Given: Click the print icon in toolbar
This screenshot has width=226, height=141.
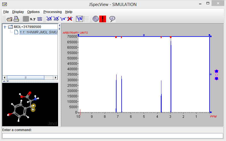Looking at the screenshot, I should click(16, 19).
